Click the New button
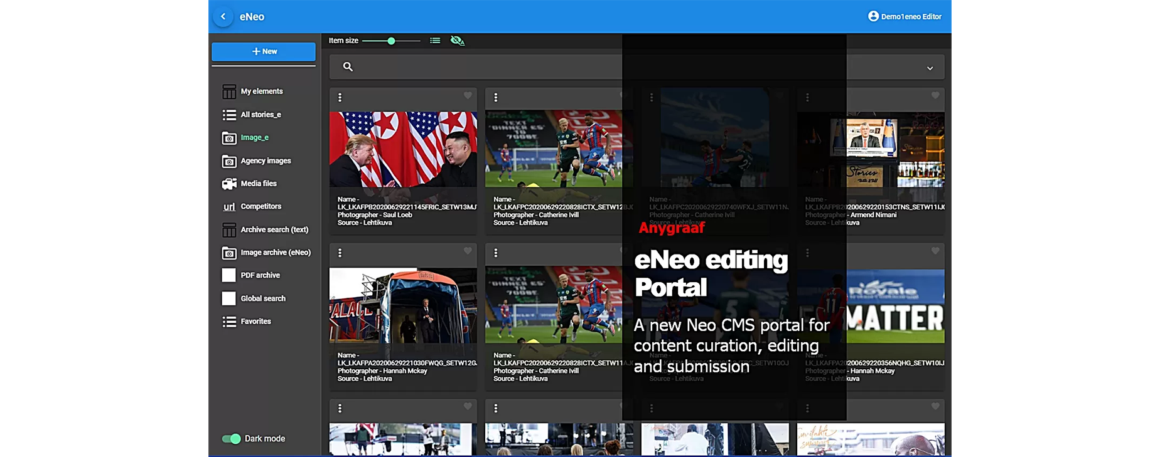Image resolution: width=1160 pixels, height=457 pixels. pyautogui.click(x=264, y=51)
